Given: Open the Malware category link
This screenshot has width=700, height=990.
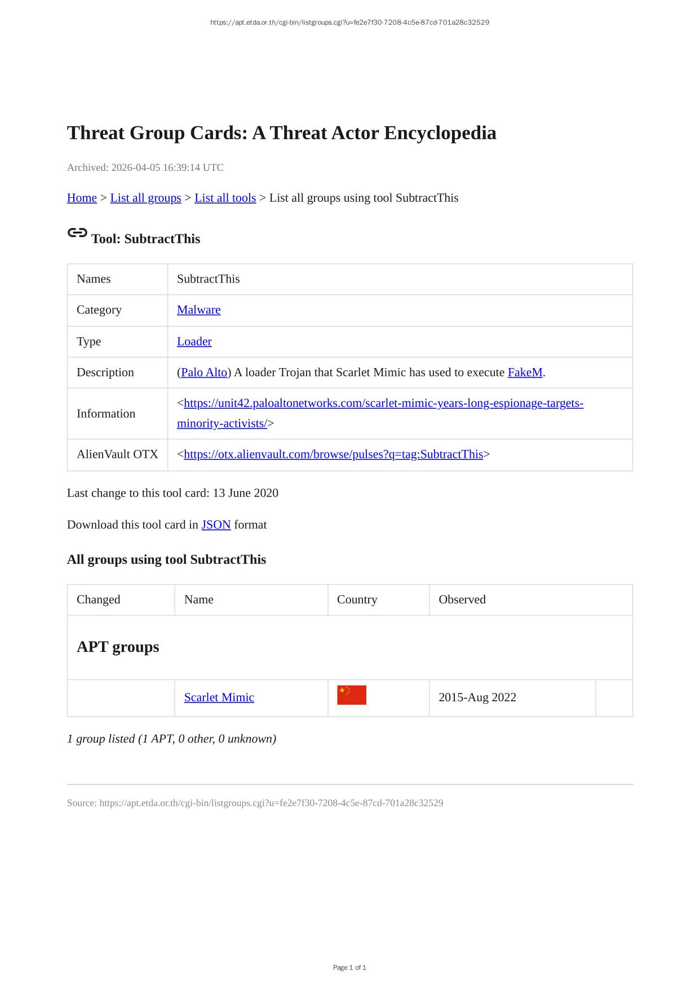Looking at the screenshot, I should click(198, 310).
